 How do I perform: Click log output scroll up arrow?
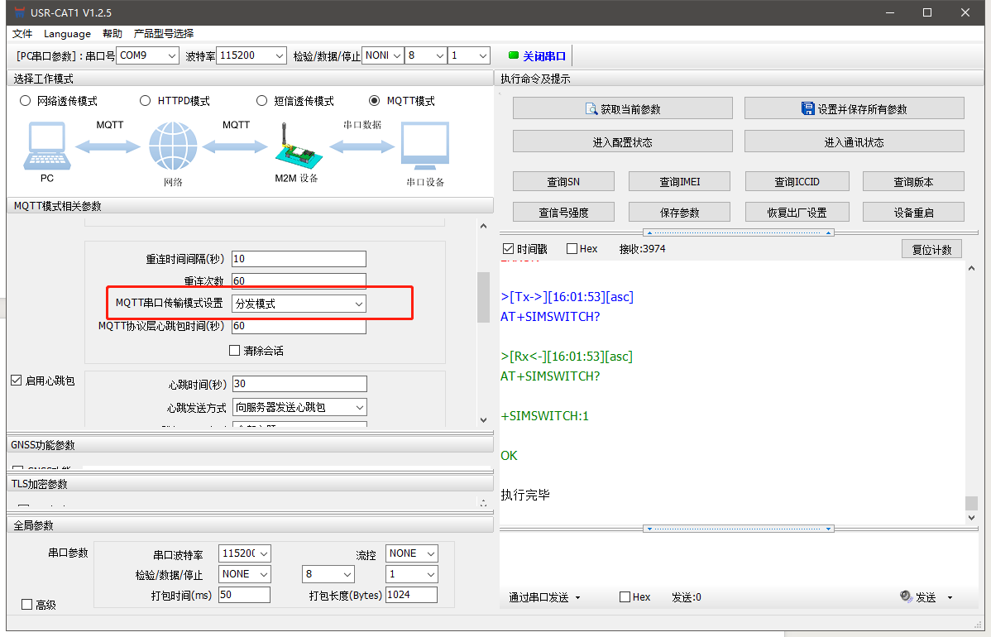point(971,268)
